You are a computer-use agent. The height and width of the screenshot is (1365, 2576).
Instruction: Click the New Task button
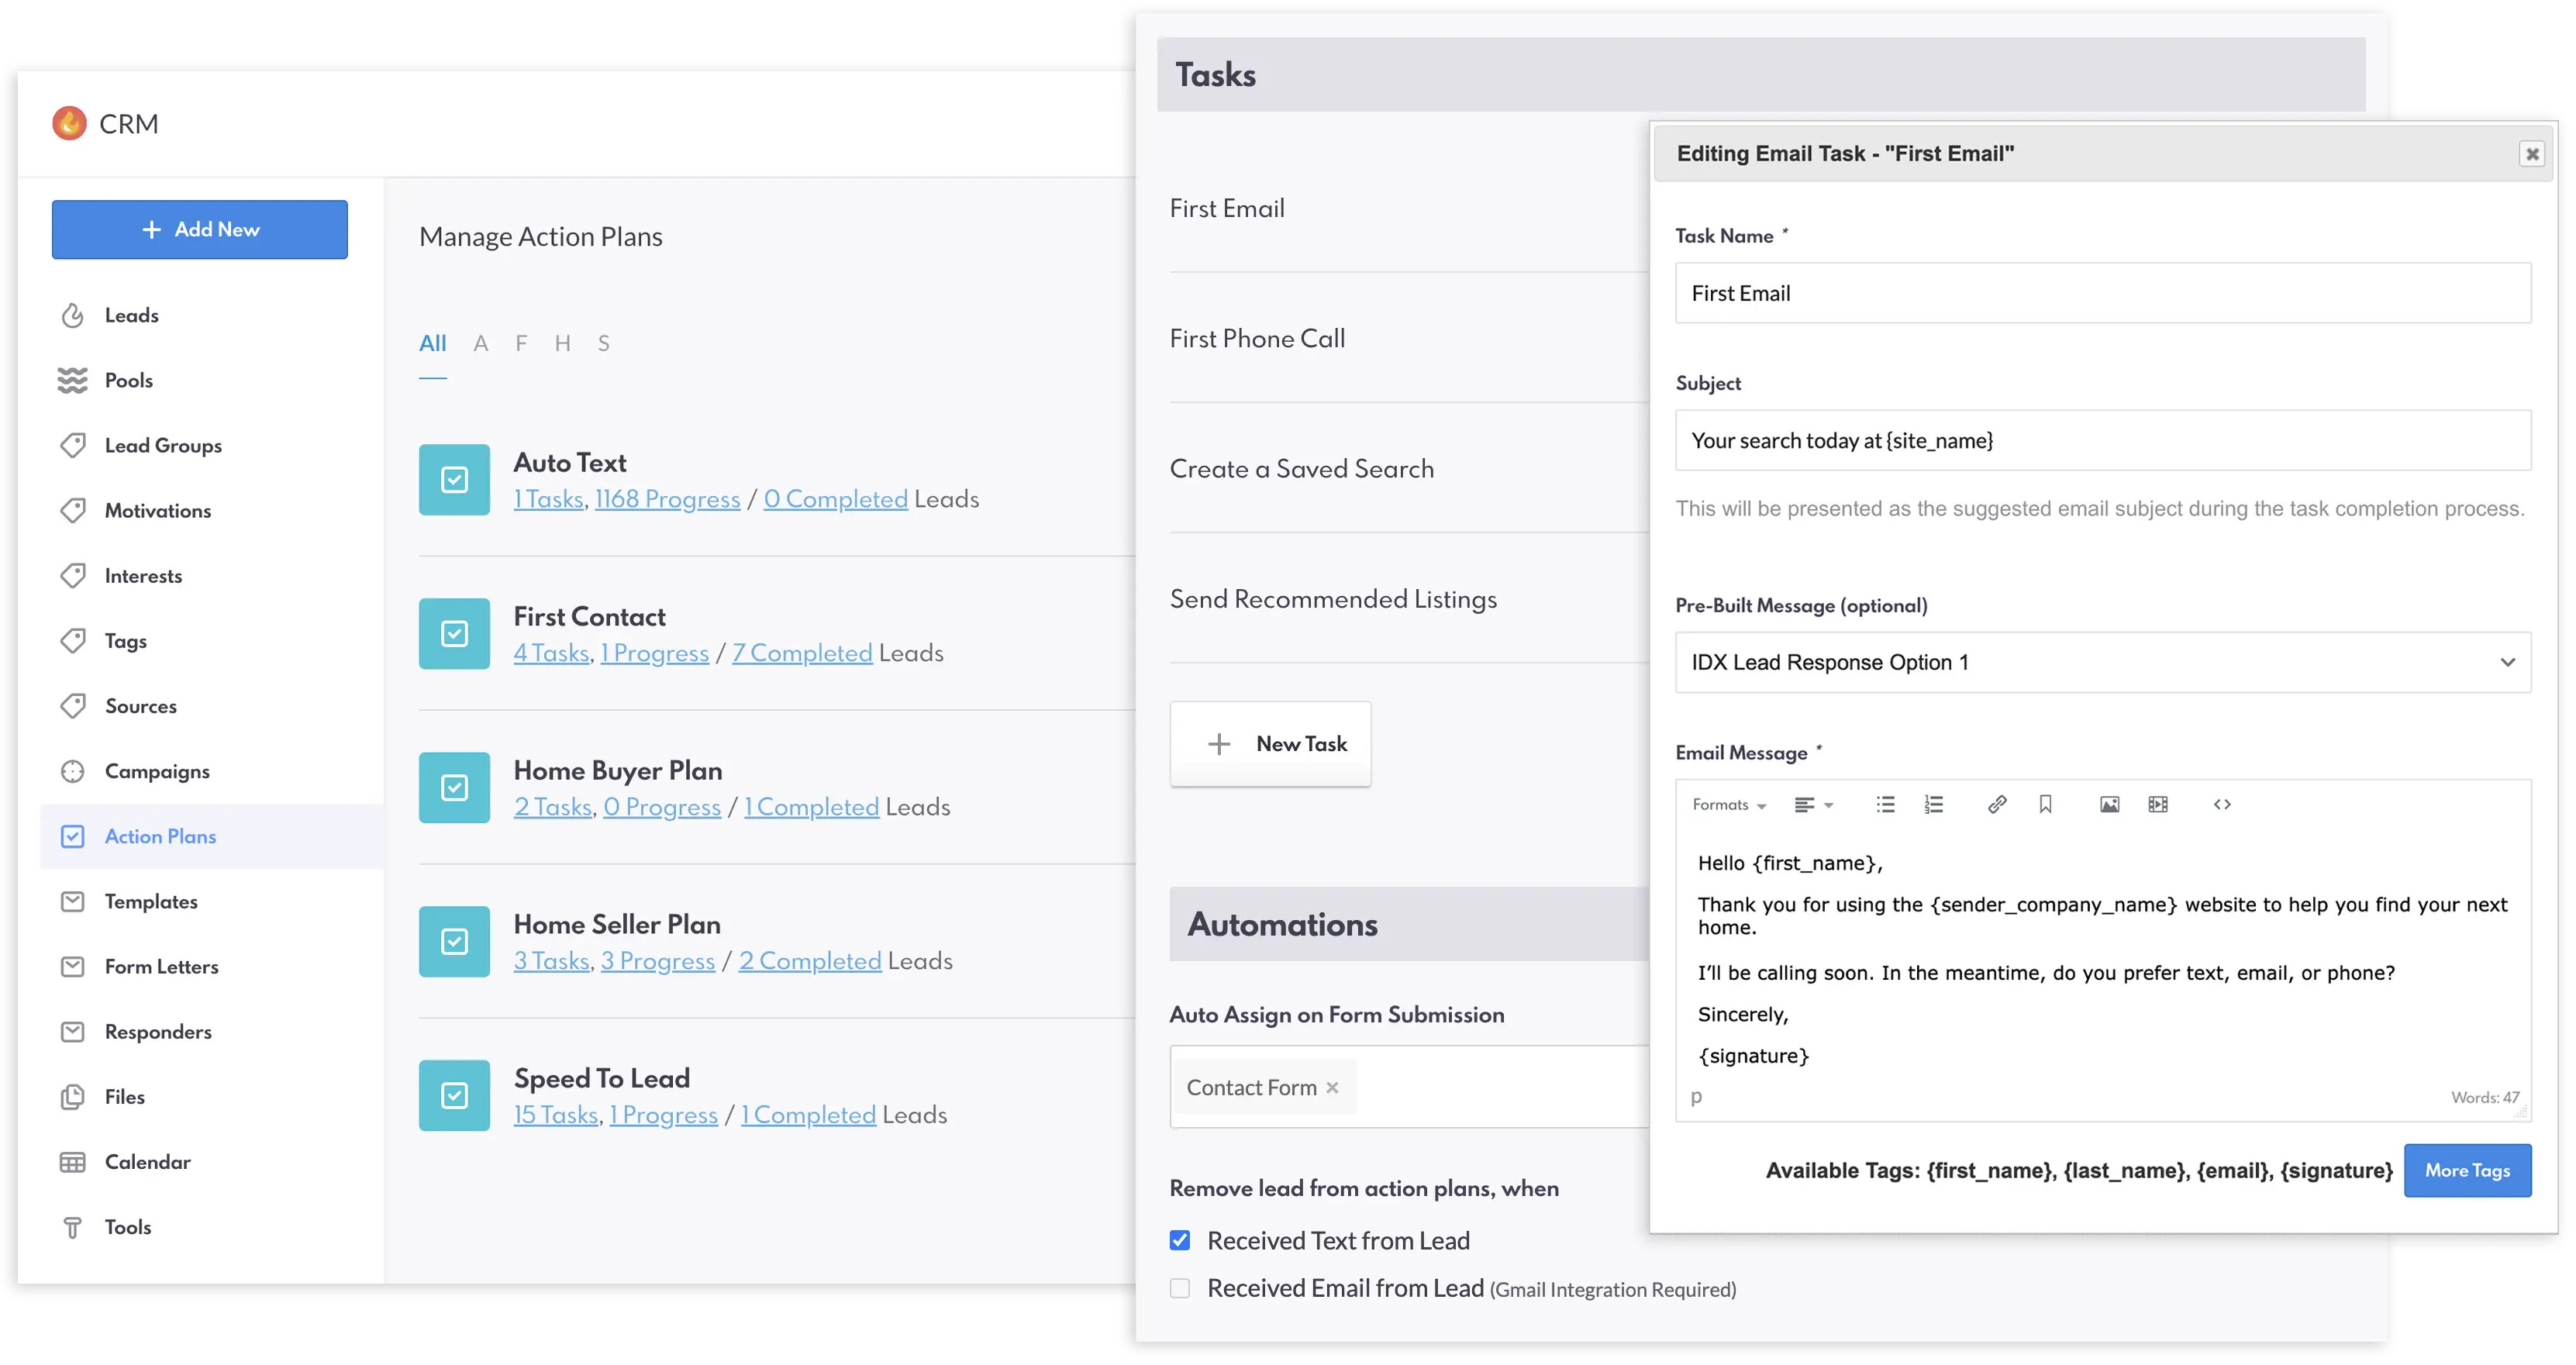(1270, 743)
